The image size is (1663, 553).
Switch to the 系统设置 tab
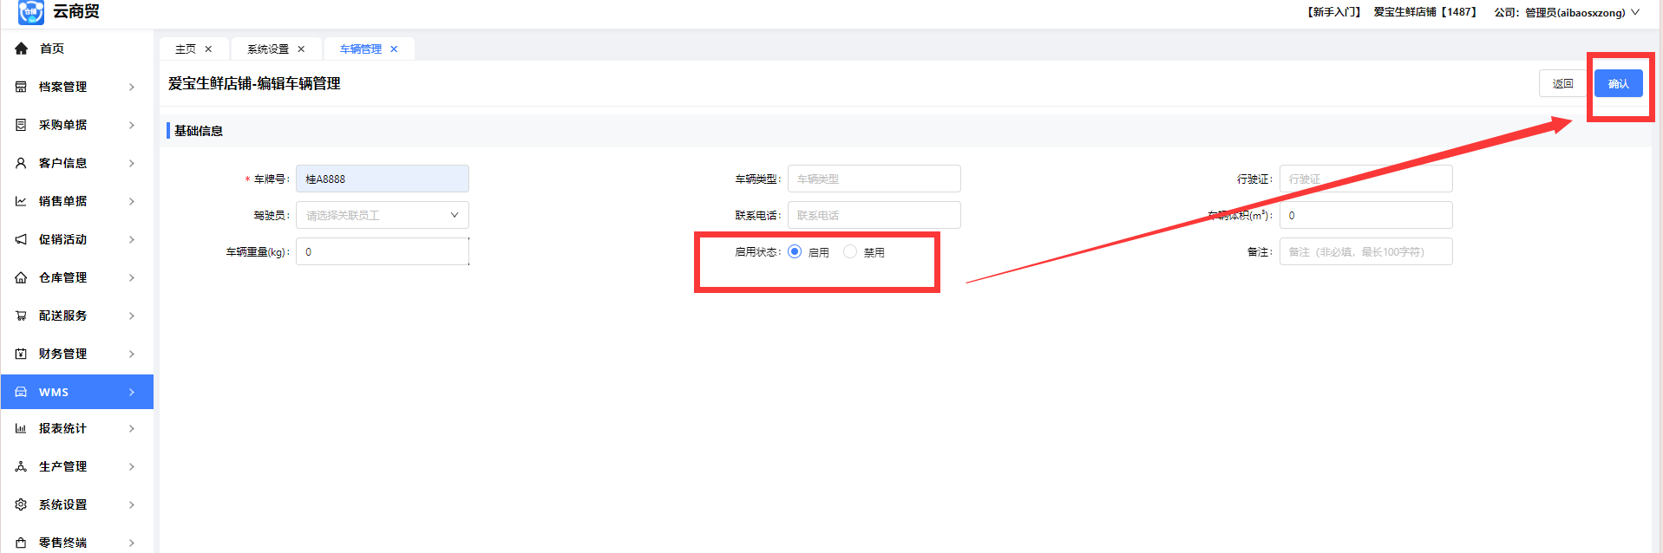(268, 49)
